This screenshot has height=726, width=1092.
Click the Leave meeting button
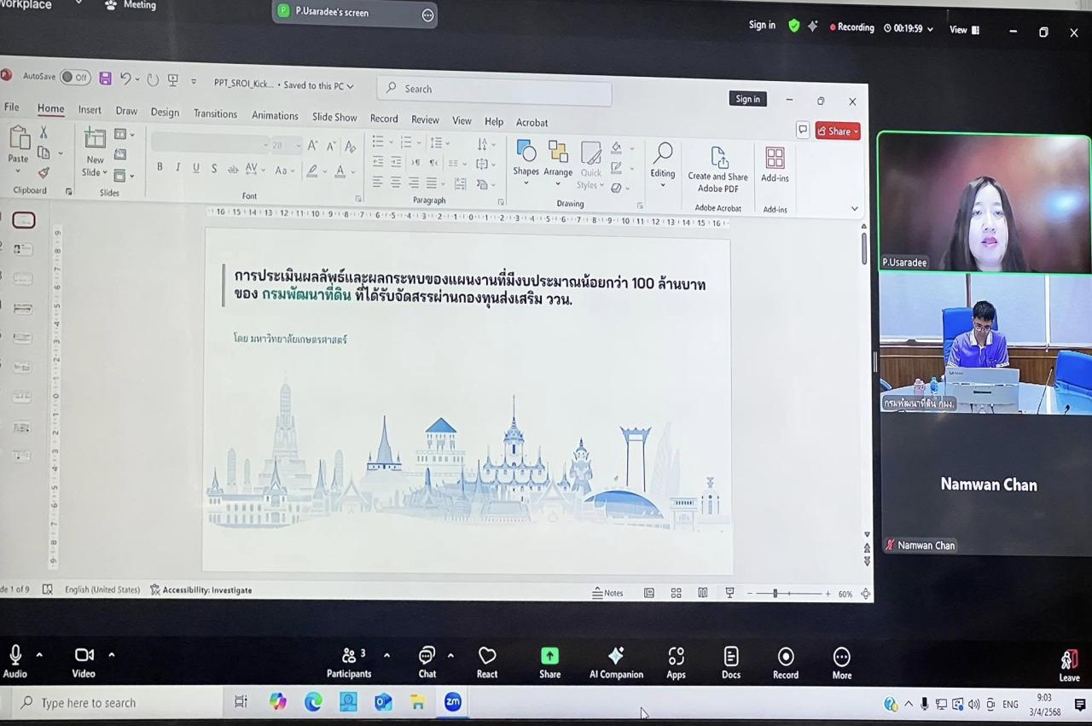click(1069, 662)
